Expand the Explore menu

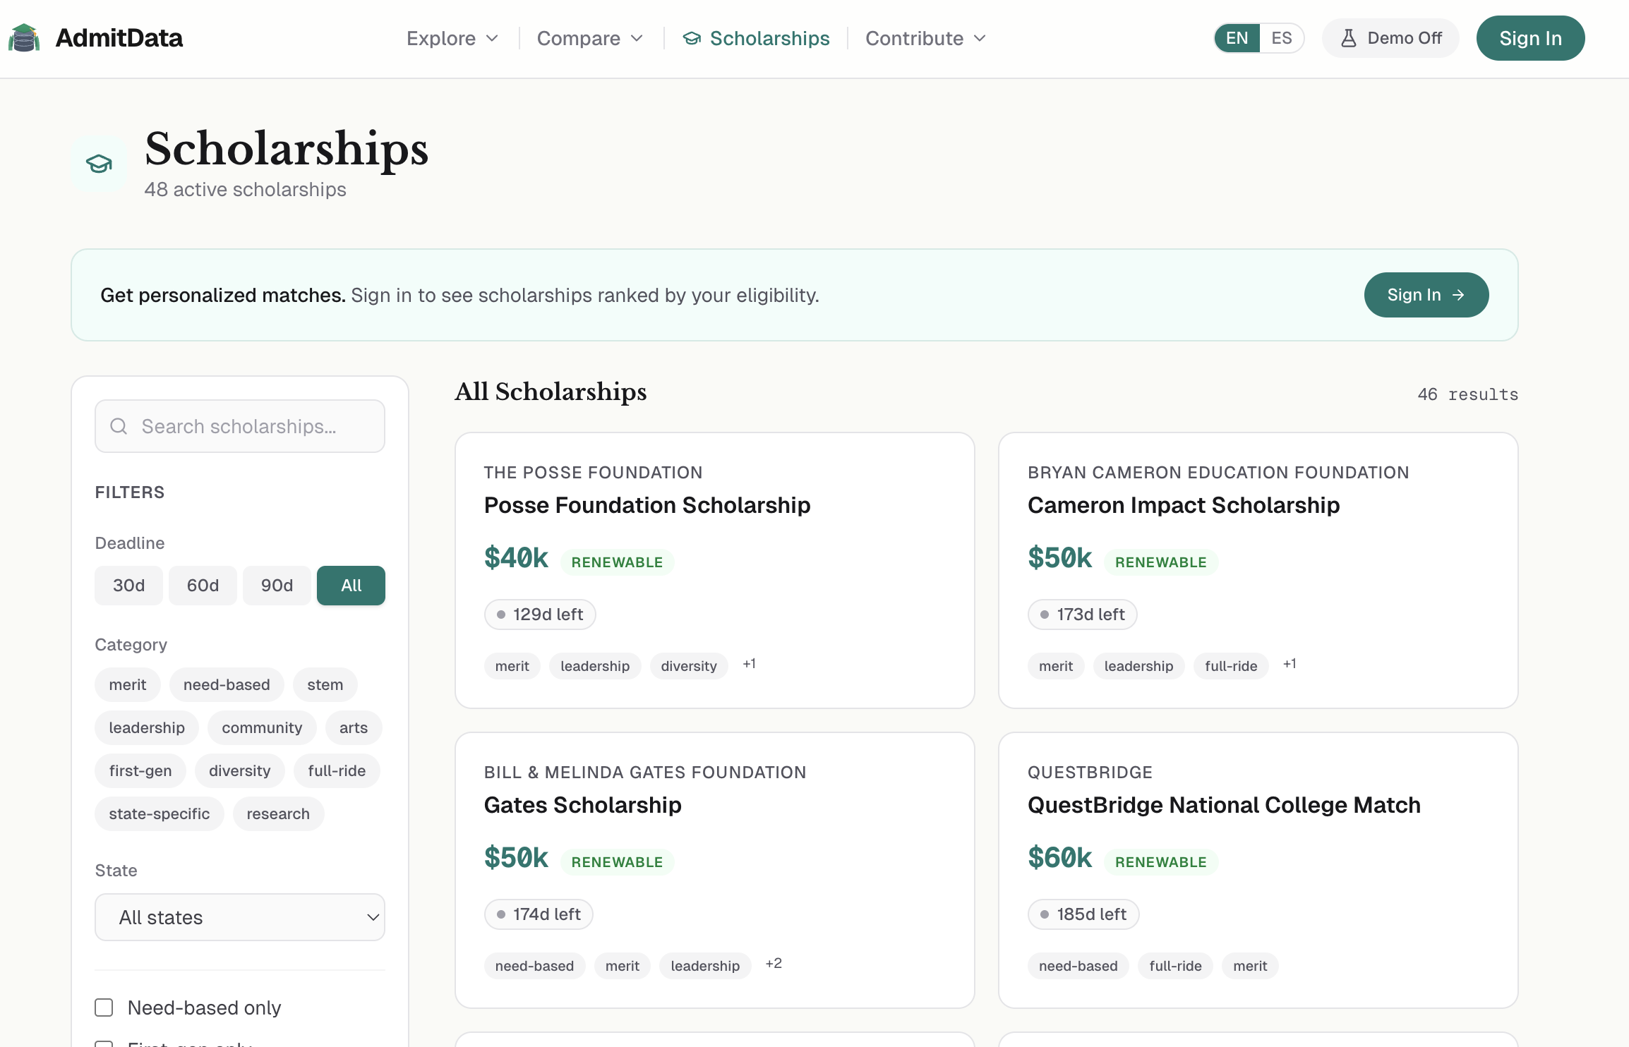(452, 38)
